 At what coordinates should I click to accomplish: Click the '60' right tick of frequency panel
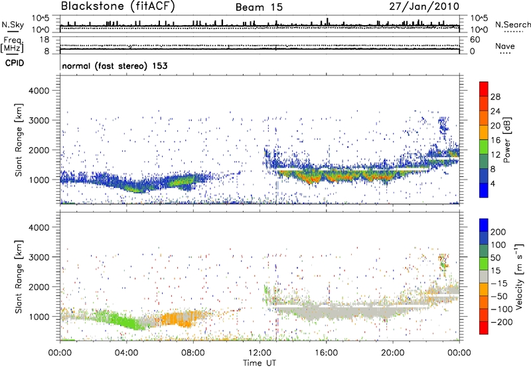tap(475, 40)
